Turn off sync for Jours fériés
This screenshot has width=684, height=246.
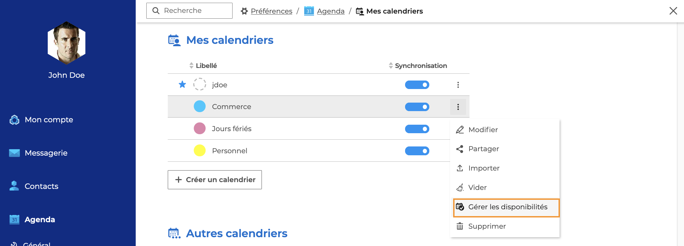click(x=417, y=129)
